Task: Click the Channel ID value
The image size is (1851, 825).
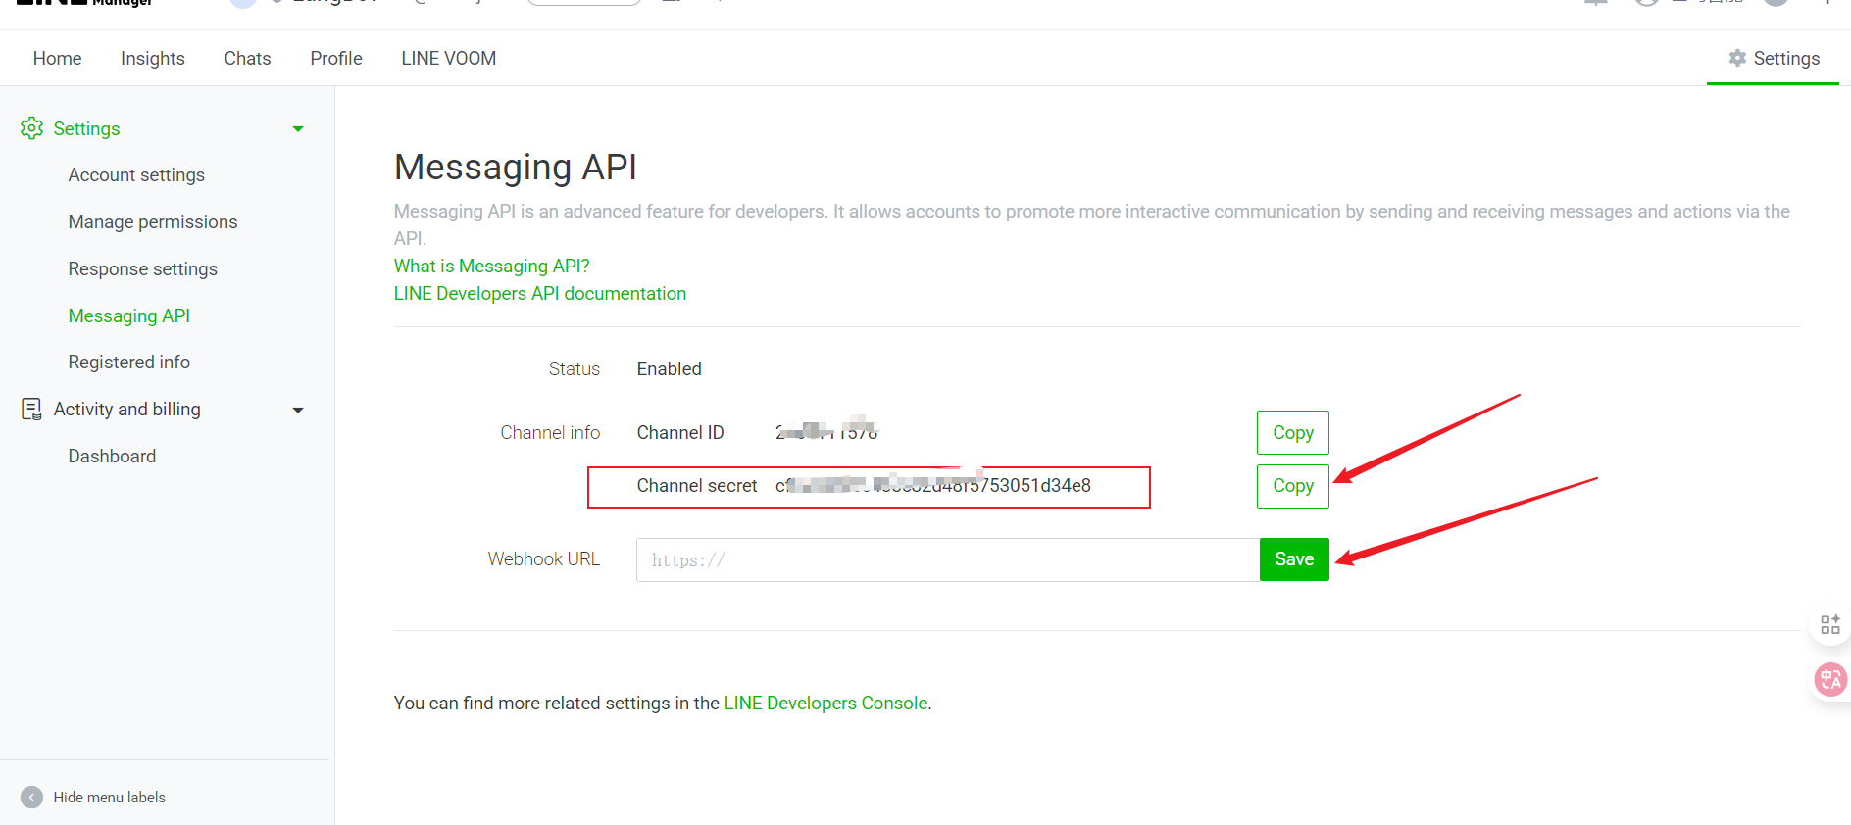Action: click(826, 431)
